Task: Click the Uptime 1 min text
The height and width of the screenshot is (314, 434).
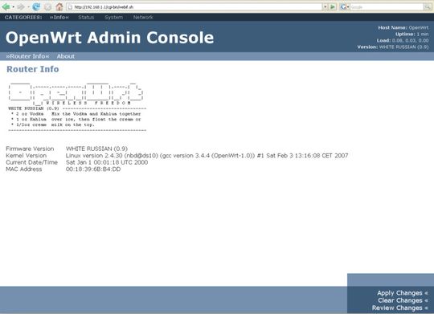Action: click(411, 34)
